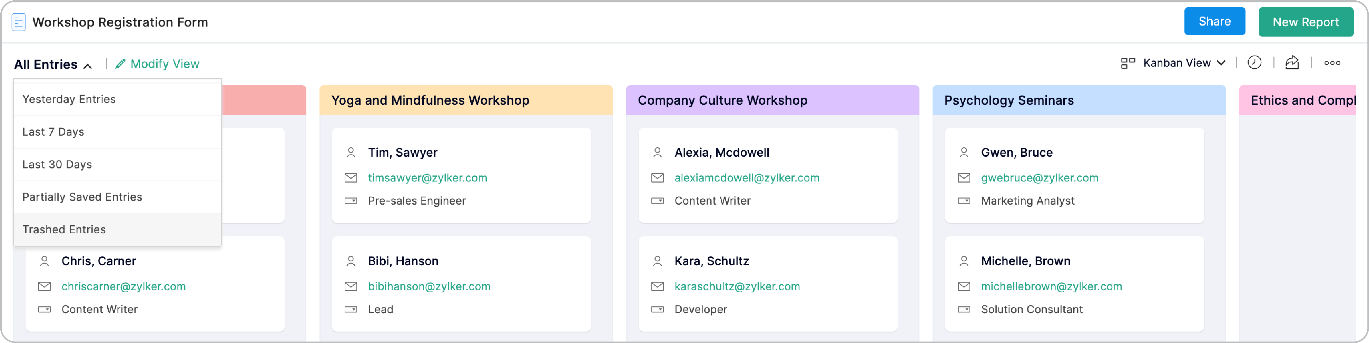
Task: Click the person icon on Gwen Bruce's card
Action: pyautogui.click(x=964, y=153)
